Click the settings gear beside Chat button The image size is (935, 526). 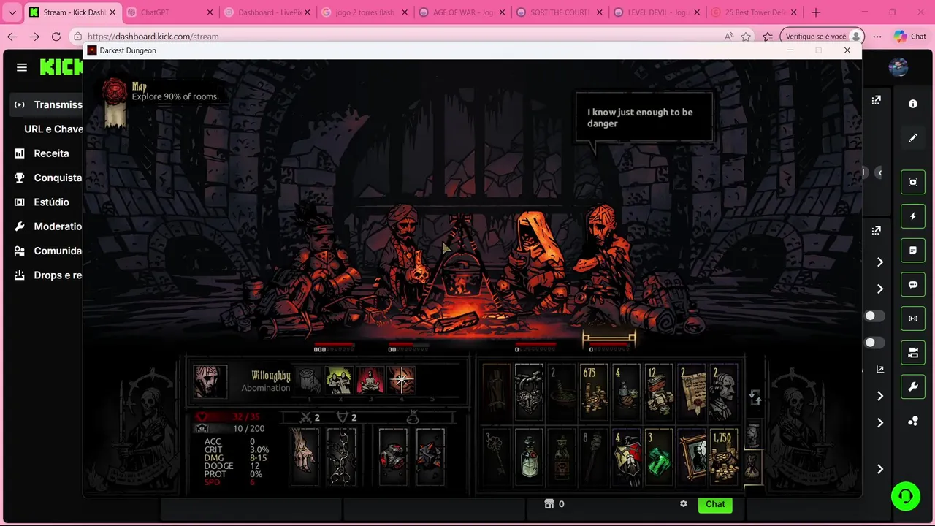click(684, 504)
